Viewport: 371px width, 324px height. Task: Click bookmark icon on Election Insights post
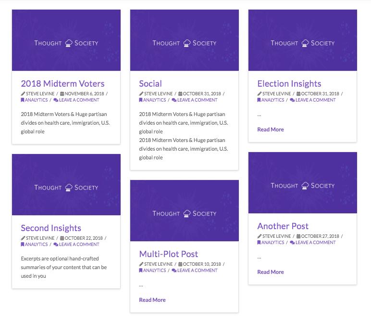[259, 100]
